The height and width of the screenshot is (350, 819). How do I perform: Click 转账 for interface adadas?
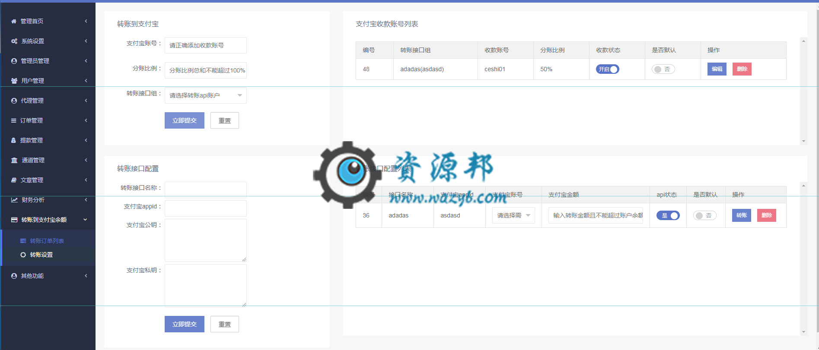[742, 215]
